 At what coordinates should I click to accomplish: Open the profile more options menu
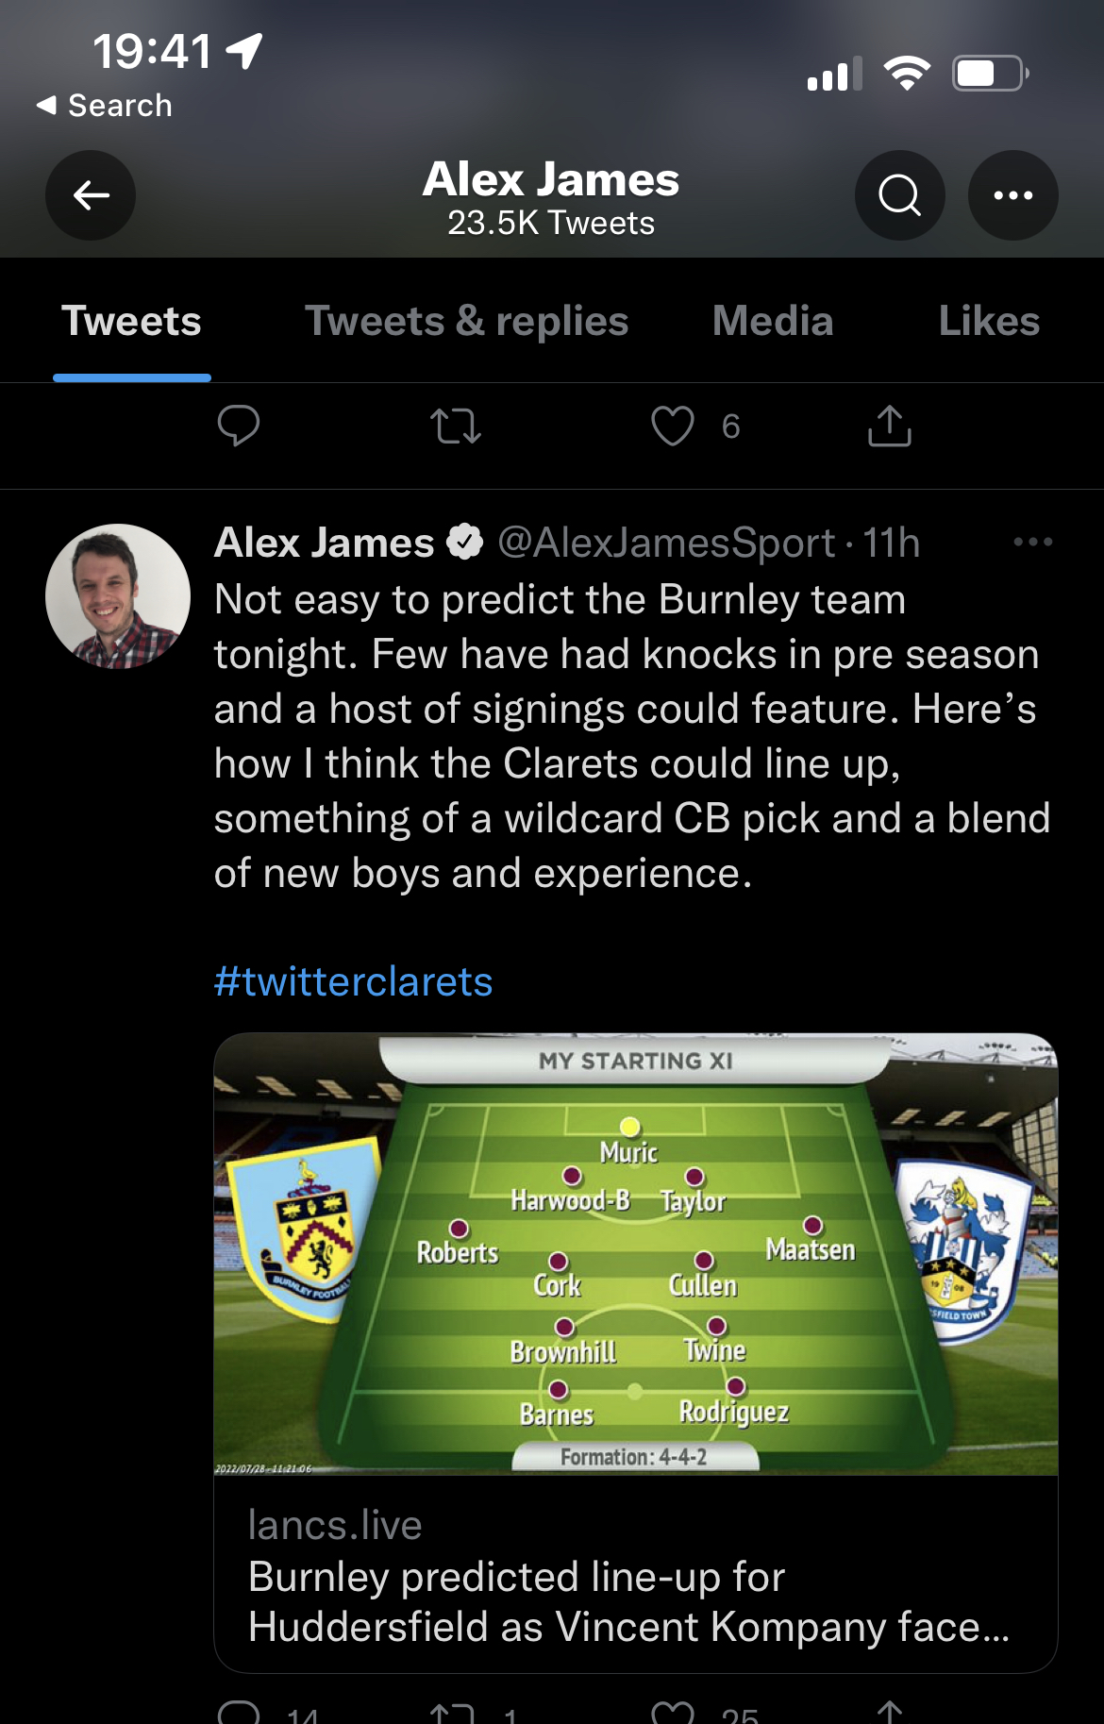(1012, 195)
